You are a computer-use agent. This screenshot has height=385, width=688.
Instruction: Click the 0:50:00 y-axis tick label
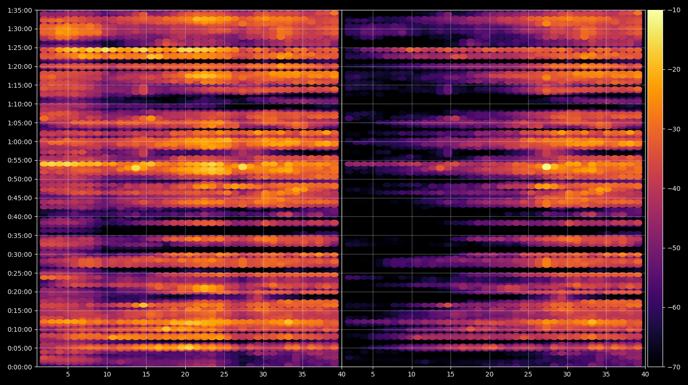[20, 179]
